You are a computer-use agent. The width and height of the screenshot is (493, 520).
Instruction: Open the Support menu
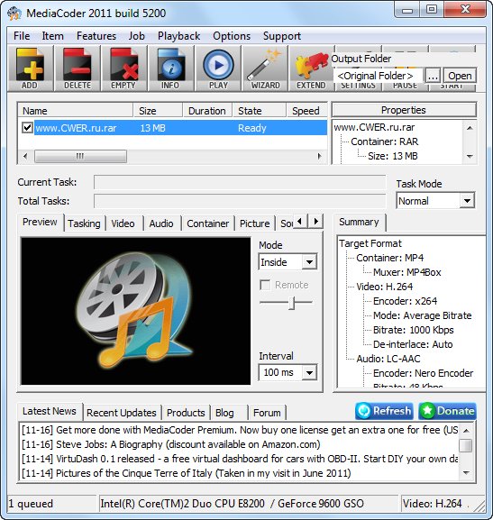coord(282,36)
